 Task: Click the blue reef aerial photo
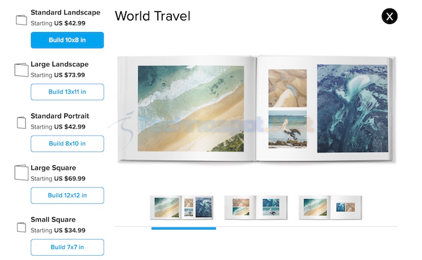point(353,109)
